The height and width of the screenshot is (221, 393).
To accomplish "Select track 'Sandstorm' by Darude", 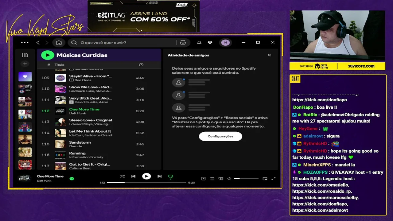I will [99, 144].
